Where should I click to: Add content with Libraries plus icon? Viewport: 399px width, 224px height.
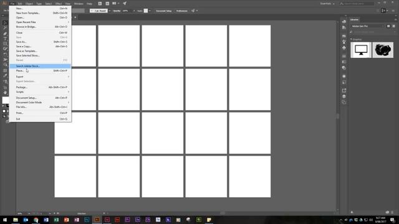(x=352, y=212)
